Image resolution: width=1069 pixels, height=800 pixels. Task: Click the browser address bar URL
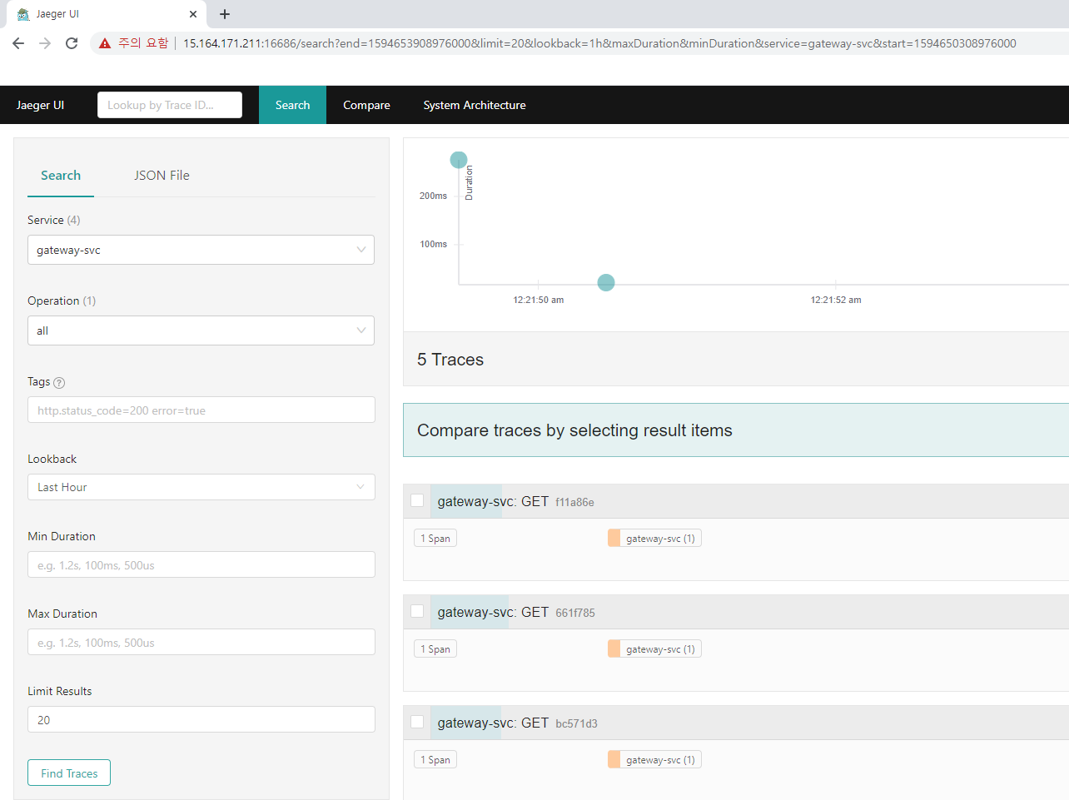click(x=599, y=43)
